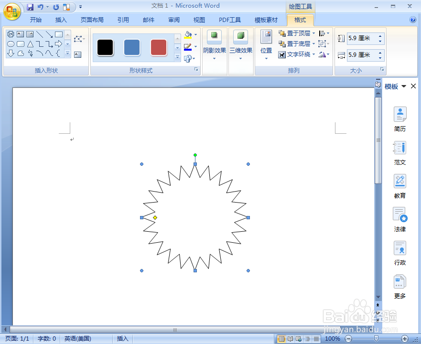Select the rectangle shape

click(x=59, y=34)
